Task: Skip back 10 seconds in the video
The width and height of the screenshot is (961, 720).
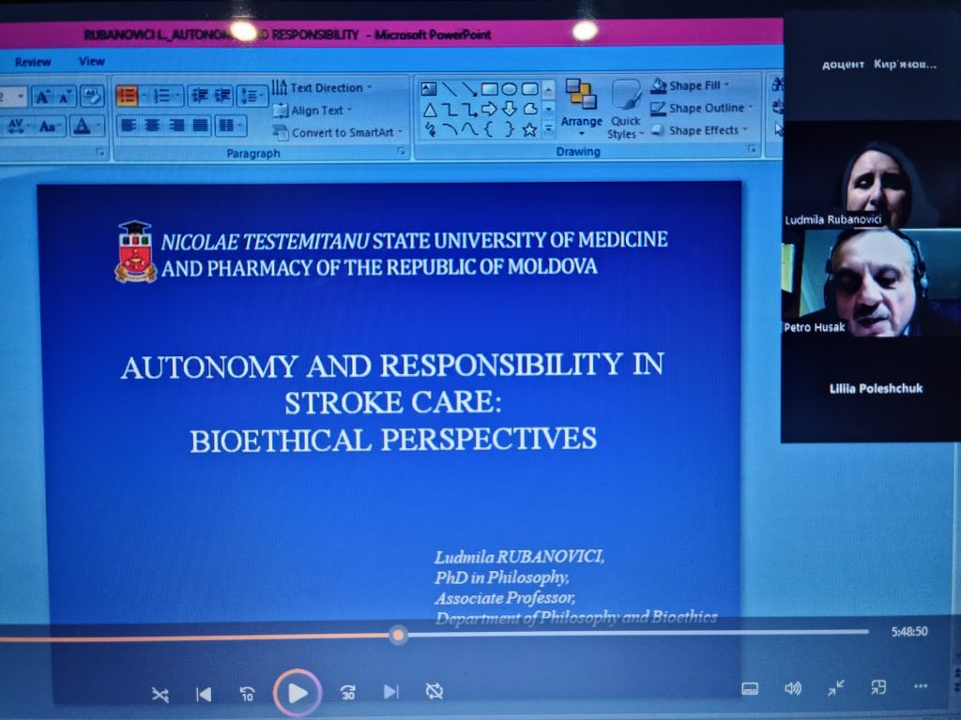Action: pos(248,693)
